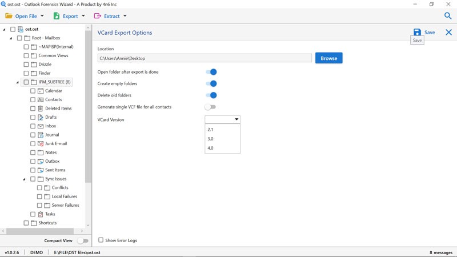Toggle the Compact View switch
The height and width of the screenshot is (257, 457).
[83, 240]
